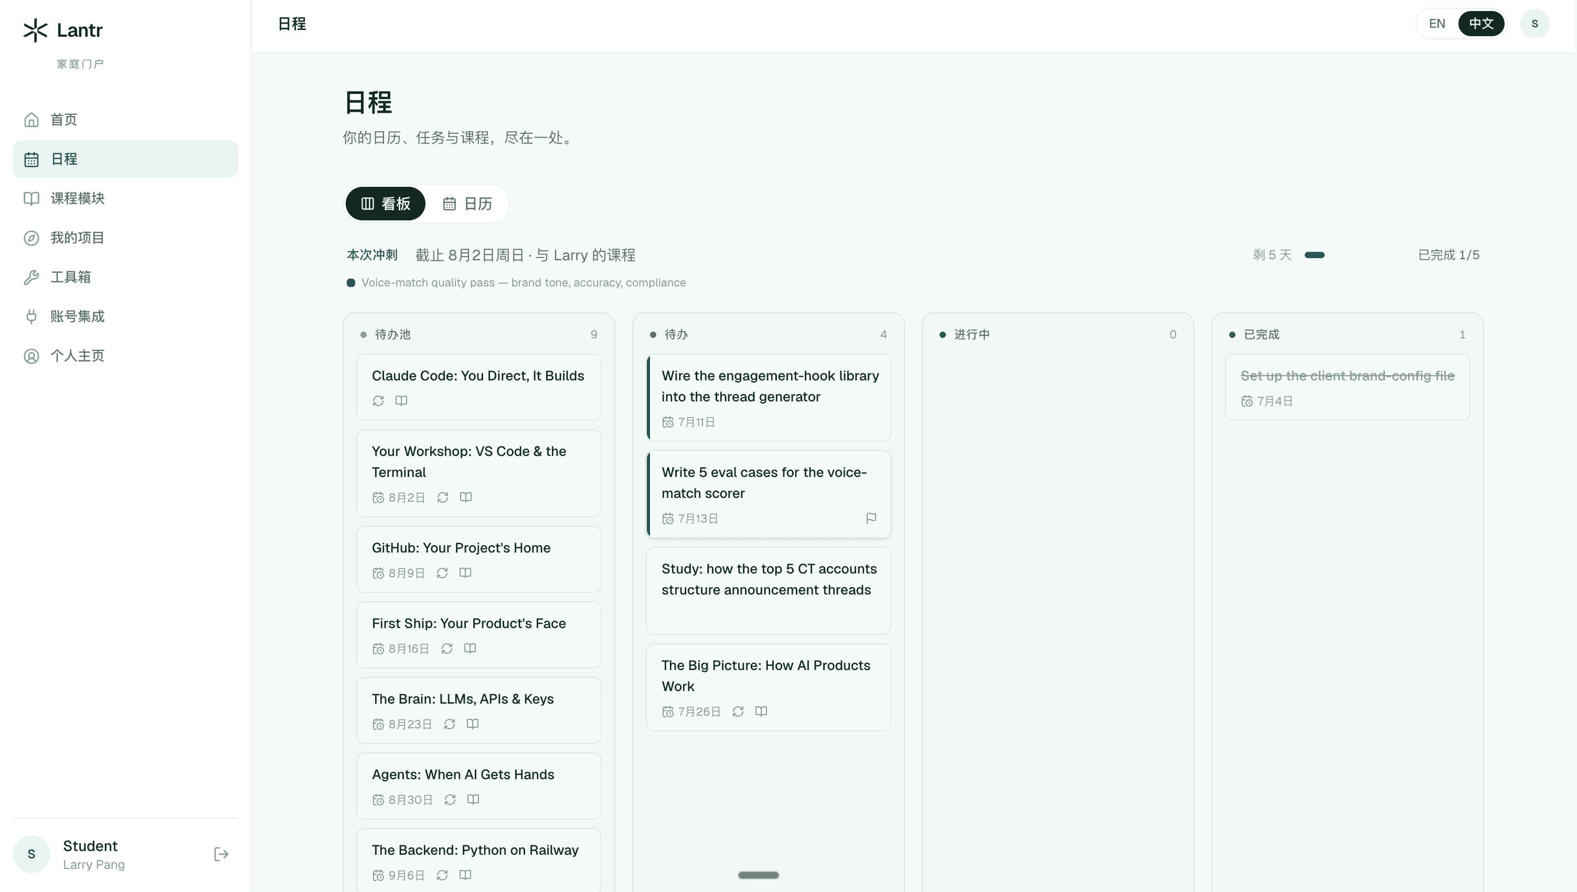Switch language to EN

pyautogui.click(x=1437, y=23)
